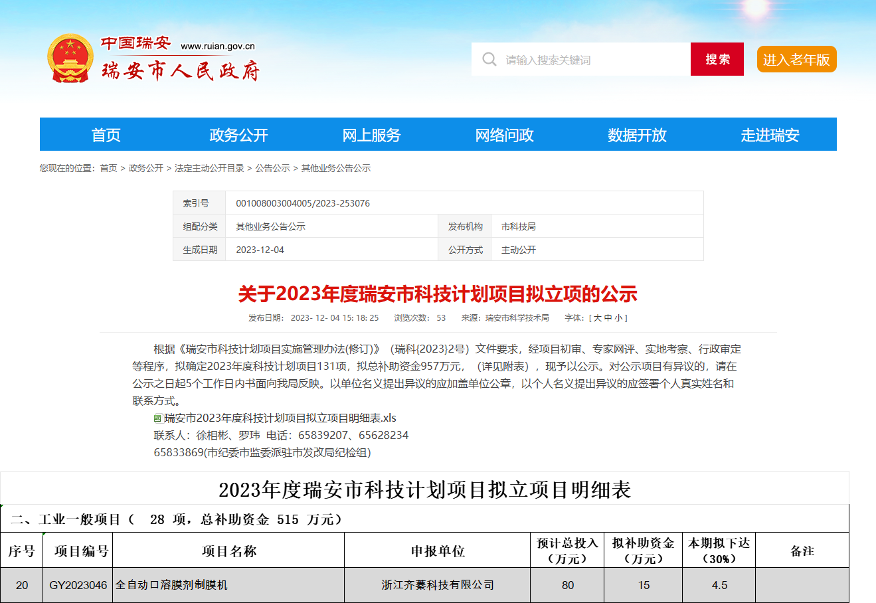876x603 pixels.
Task: Open the 首页 navigation tab
Action: (x=106, y=135)
